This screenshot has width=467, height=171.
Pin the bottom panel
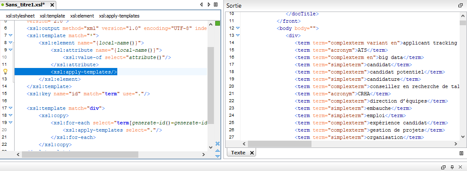pos(452,167)
